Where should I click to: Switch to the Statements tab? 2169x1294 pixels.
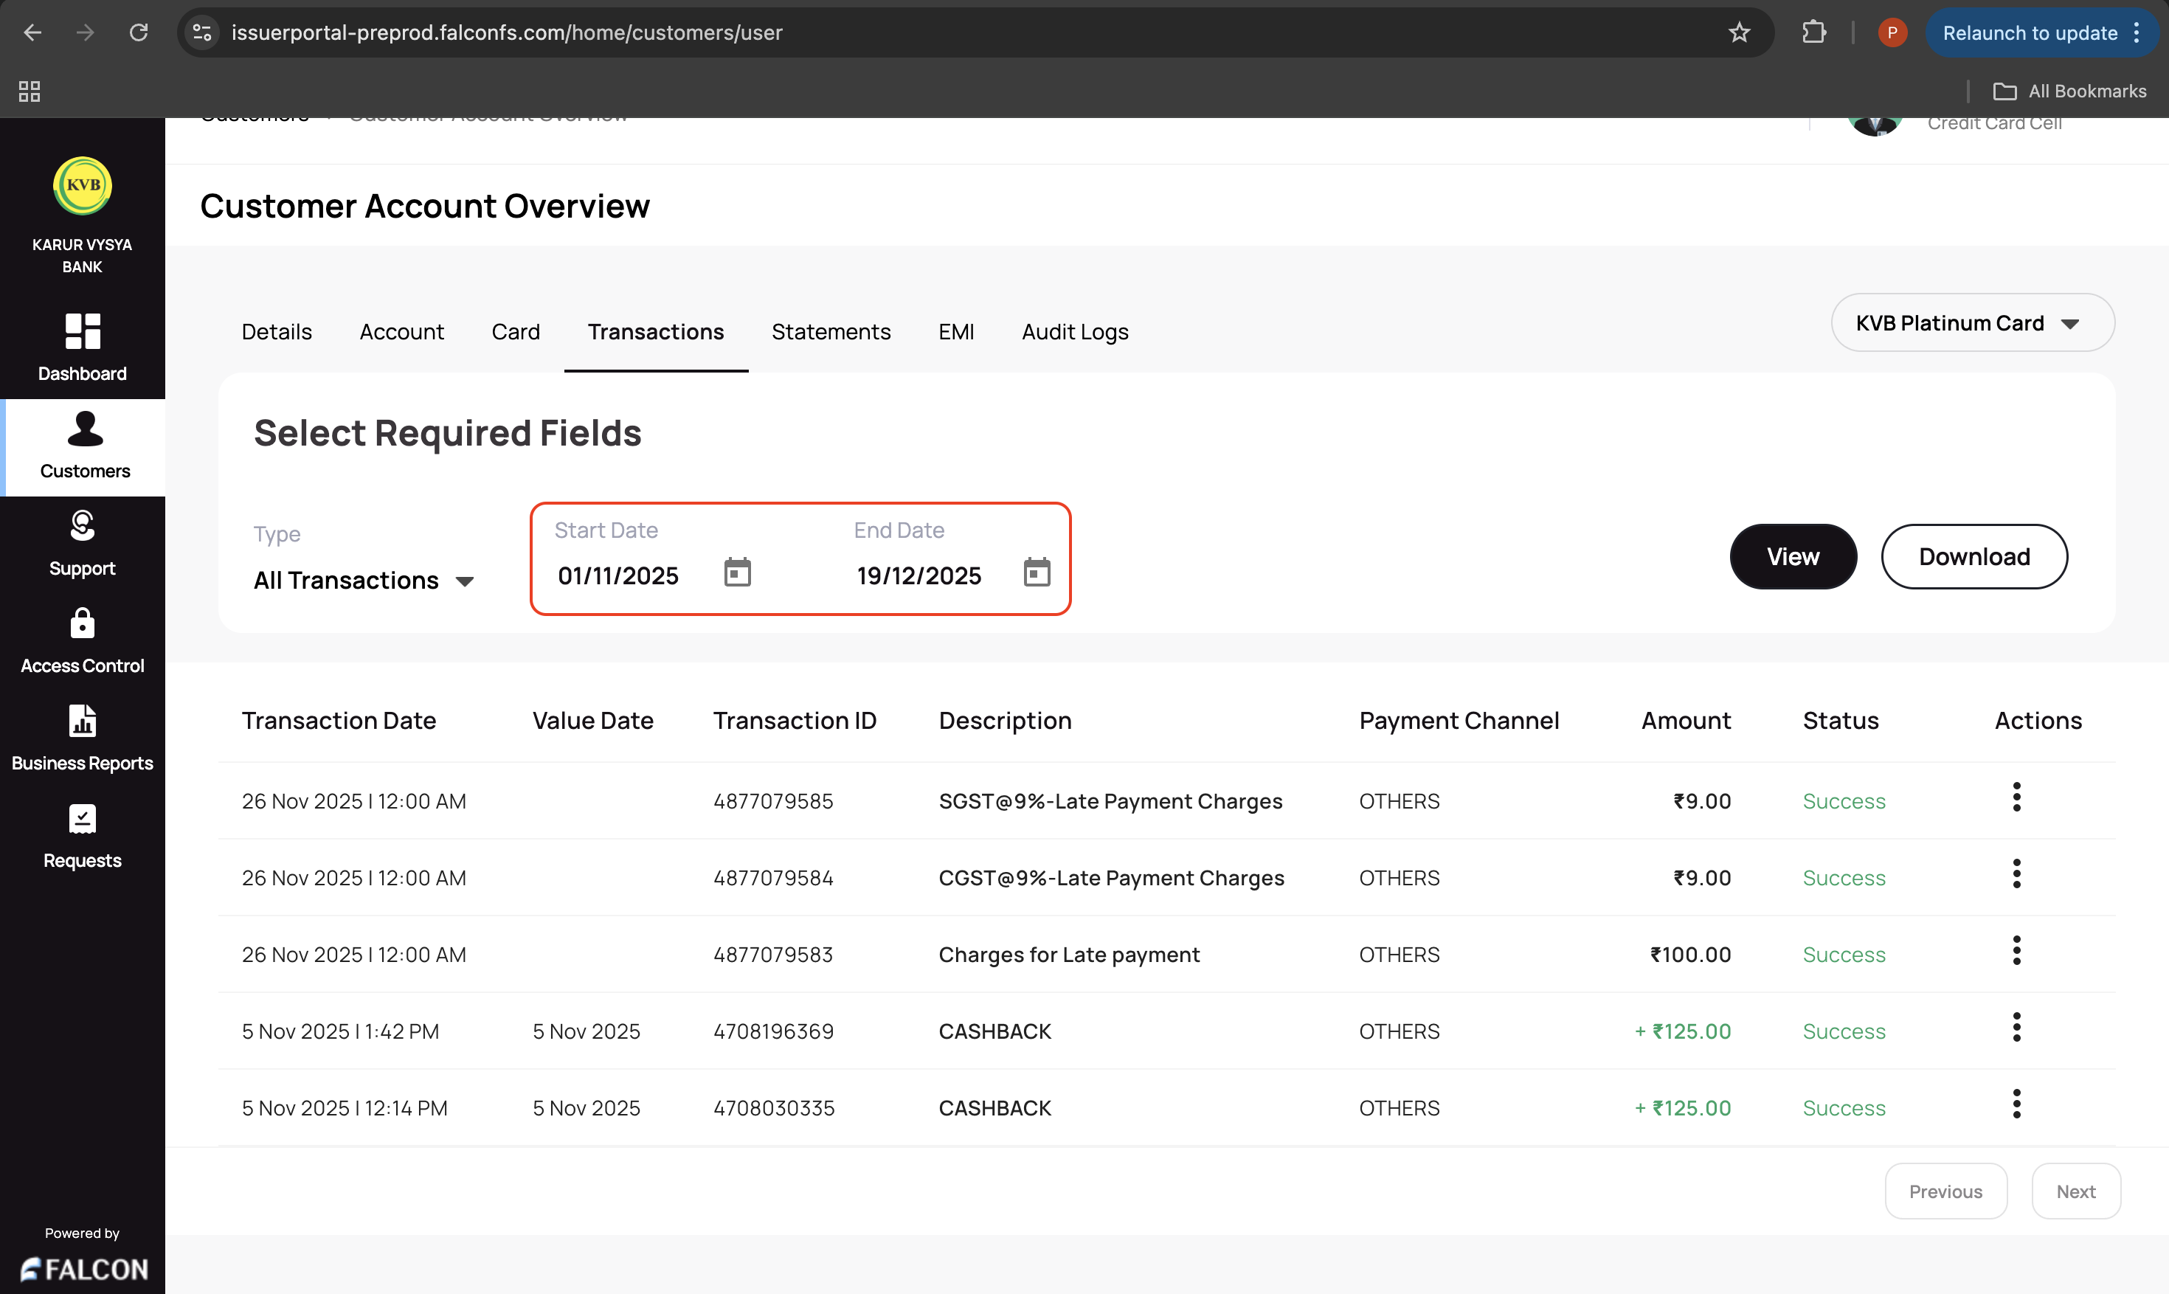(831, 332)
